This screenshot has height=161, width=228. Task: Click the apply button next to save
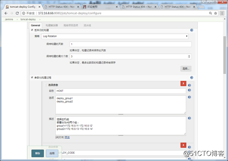tap(52, 153)
